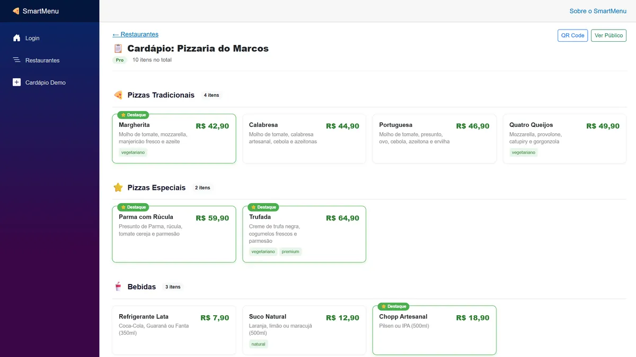
Task: Click the R$ 12,90 price
Action: 342,318
